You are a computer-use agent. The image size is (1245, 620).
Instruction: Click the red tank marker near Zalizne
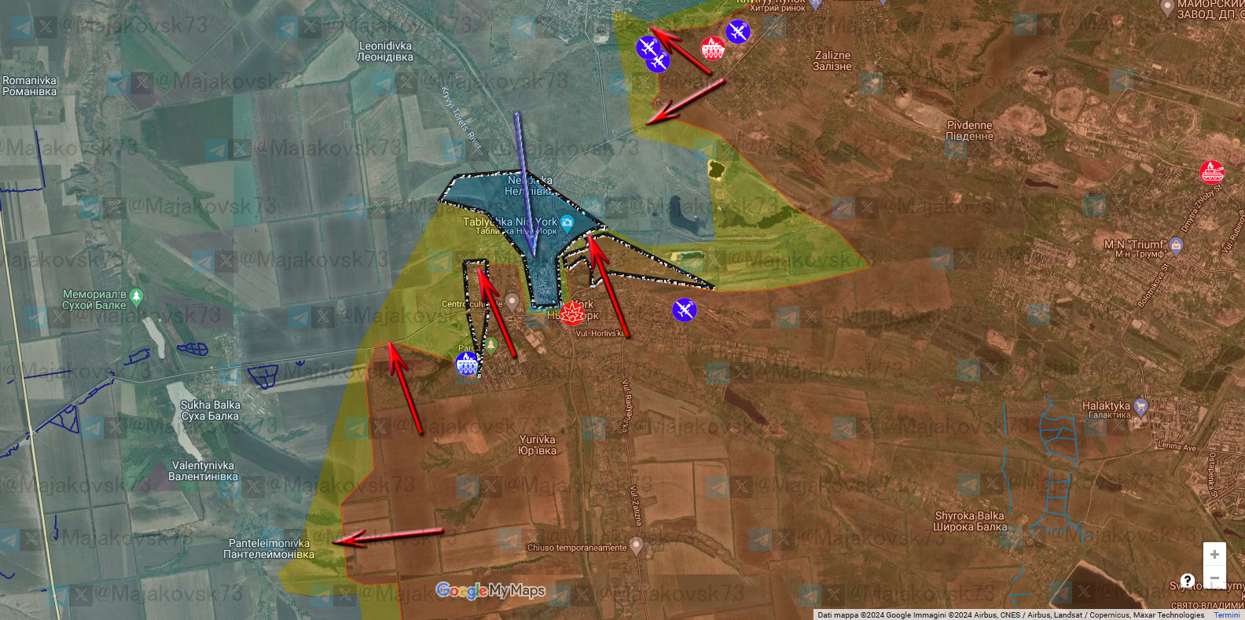(713, 49)
